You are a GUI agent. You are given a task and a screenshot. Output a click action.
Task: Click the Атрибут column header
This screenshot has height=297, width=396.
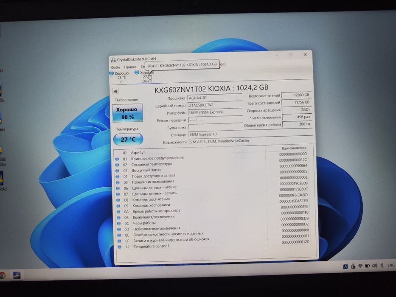tap(138, 153)
